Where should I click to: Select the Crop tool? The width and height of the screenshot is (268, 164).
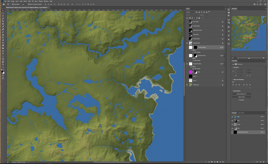(3, 21)
